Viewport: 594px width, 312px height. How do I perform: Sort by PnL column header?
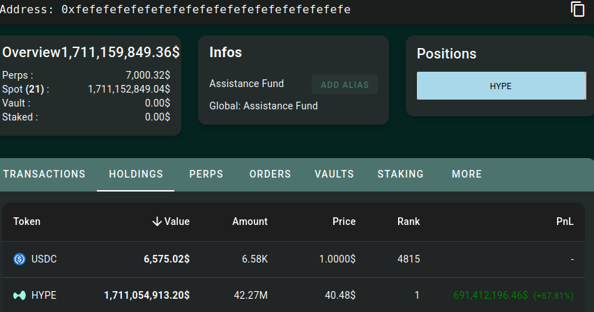(x=565, y=221)
